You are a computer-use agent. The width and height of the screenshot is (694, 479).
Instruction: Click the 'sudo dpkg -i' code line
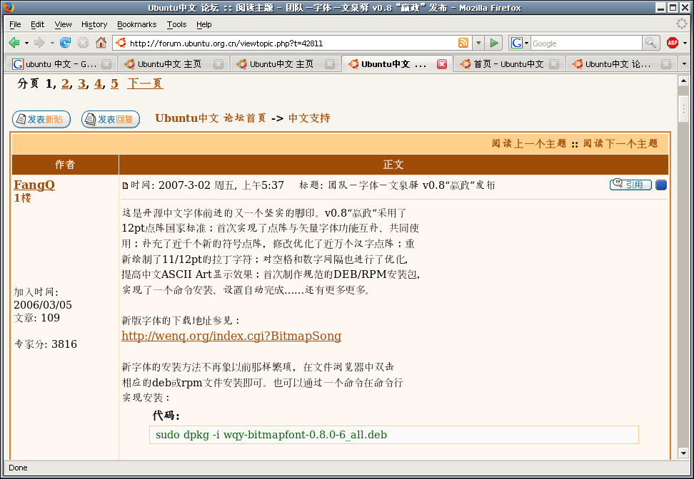coord(271,435)
